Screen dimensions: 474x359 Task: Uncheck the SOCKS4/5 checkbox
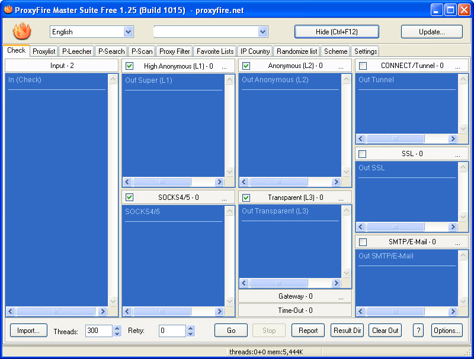pos(129,198)
